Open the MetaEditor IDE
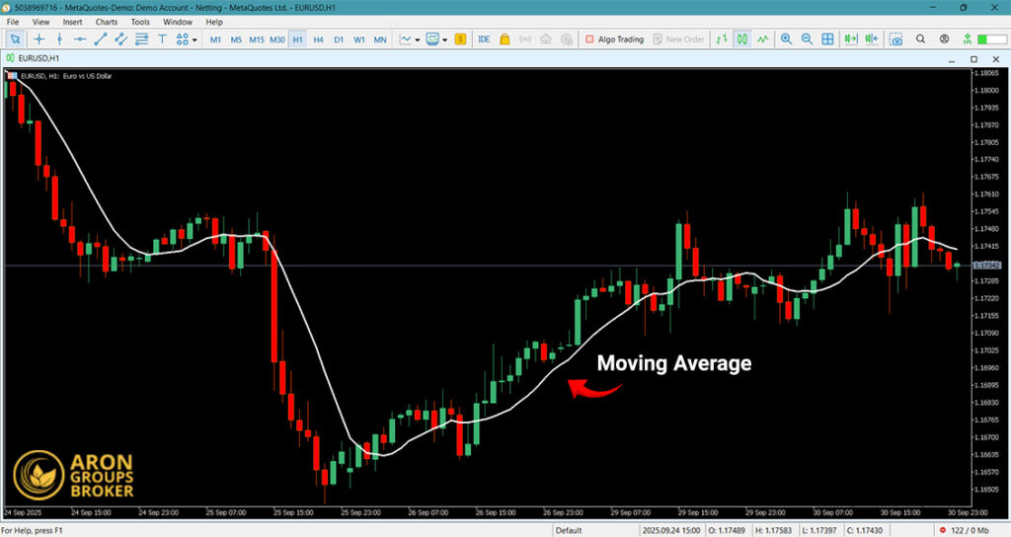Image resolution: width=1011 pixels, height=537 pixels. tap(484, 39)
